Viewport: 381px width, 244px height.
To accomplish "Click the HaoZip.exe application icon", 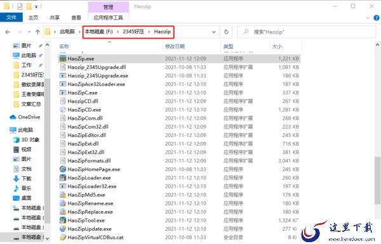I will click(x=63, y=58).
